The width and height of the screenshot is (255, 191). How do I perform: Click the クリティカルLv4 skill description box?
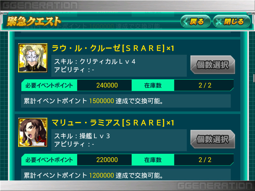coord(119,66)
